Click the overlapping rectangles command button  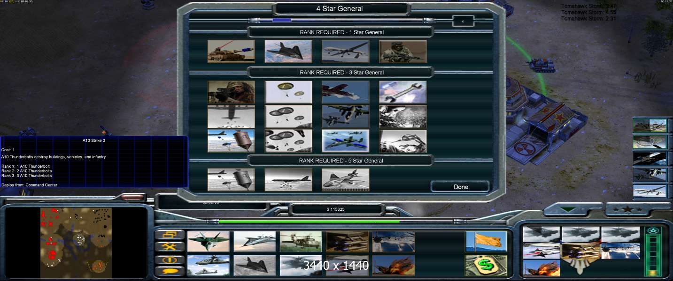pyautogui.click(x=170, y=234)
